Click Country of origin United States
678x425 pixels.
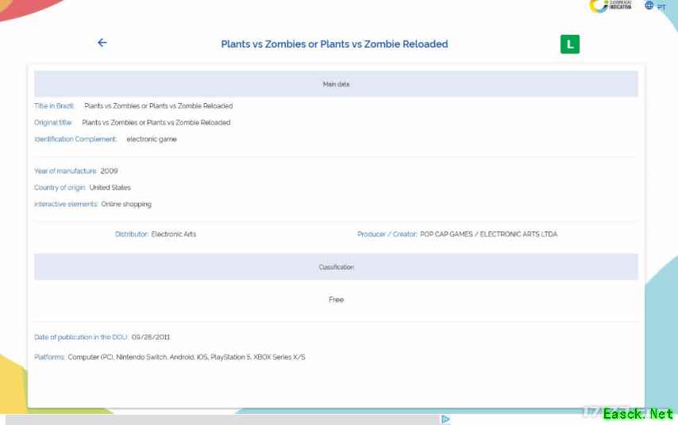pyautogui.click(x=110, y=188)
